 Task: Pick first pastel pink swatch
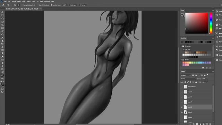(x=183, y=62)
